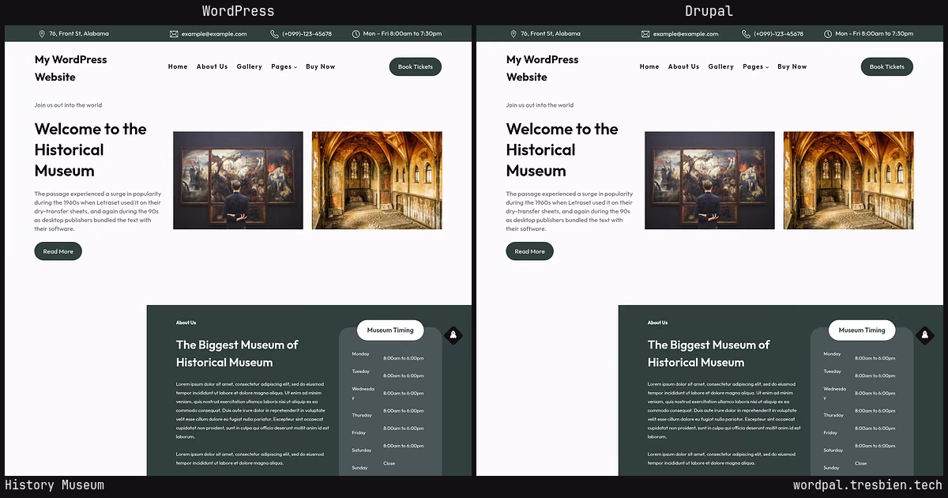Open the old hall interior image in WordPress pane

tap(377, 180)
